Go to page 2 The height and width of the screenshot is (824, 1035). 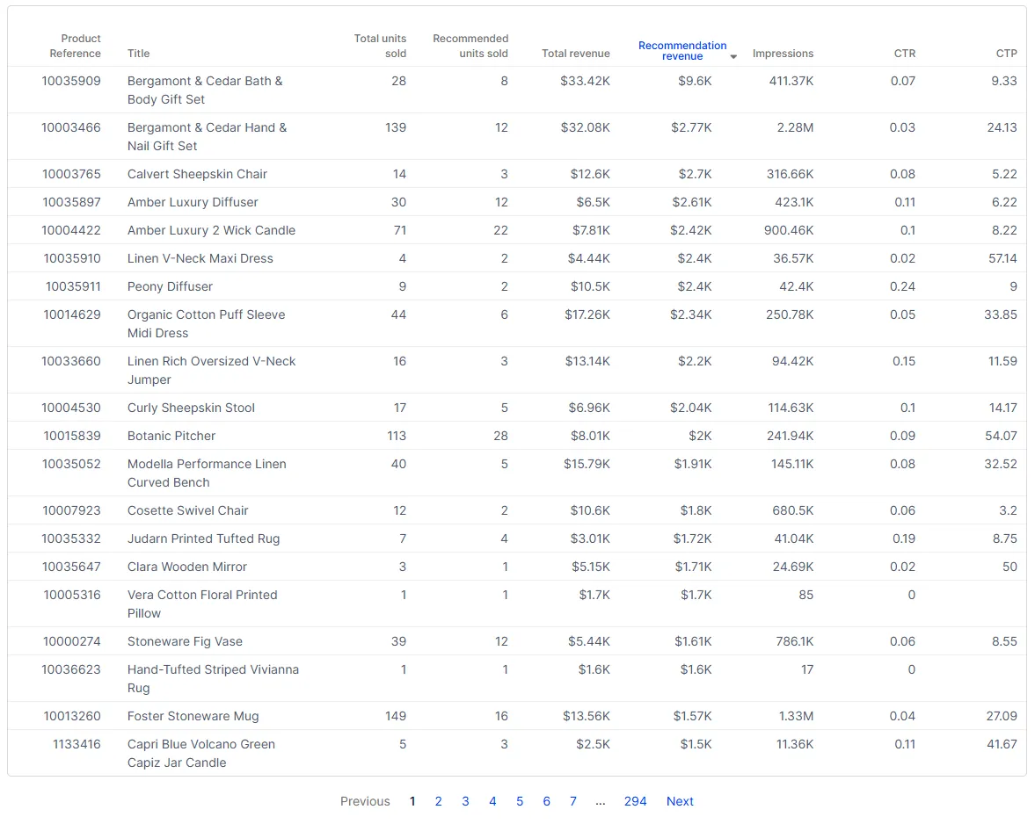[438, 801]
